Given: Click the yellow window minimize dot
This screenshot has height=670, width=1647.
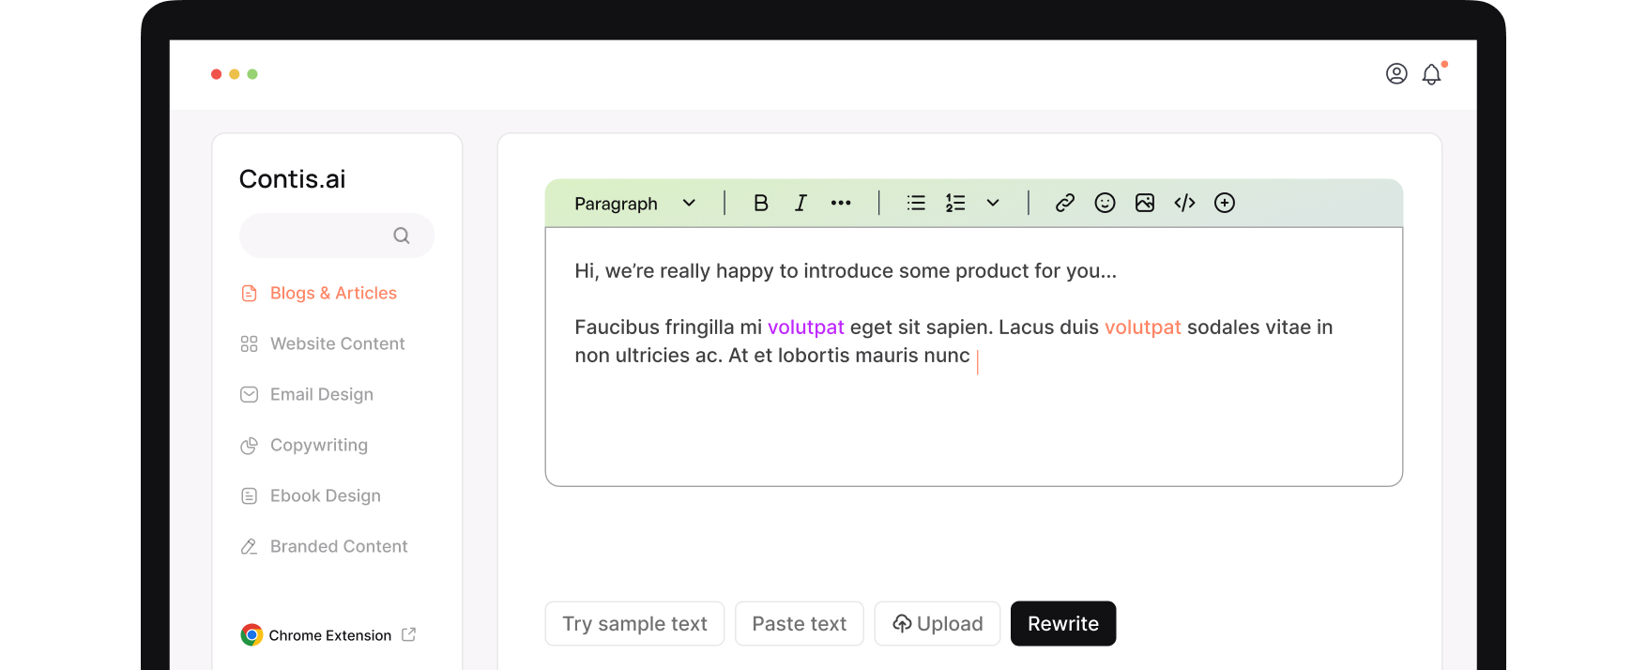Looking at the screenshot, I should click(x=235, y=74).
